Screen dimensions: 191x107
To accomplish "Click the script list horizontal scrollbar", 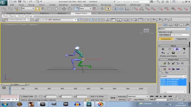I will pos(173,92).
